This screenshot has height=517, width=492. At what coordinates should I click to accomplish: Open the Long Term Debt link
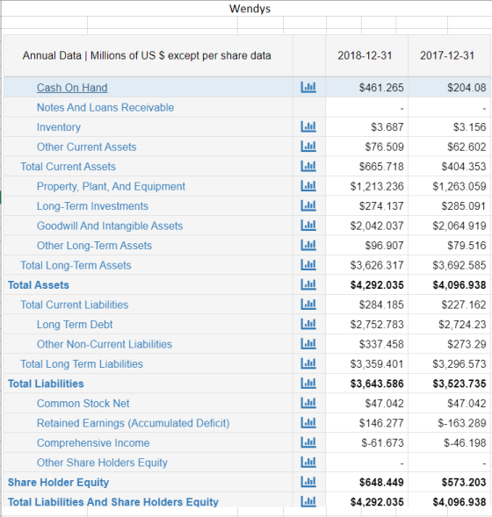coord(75,325)
